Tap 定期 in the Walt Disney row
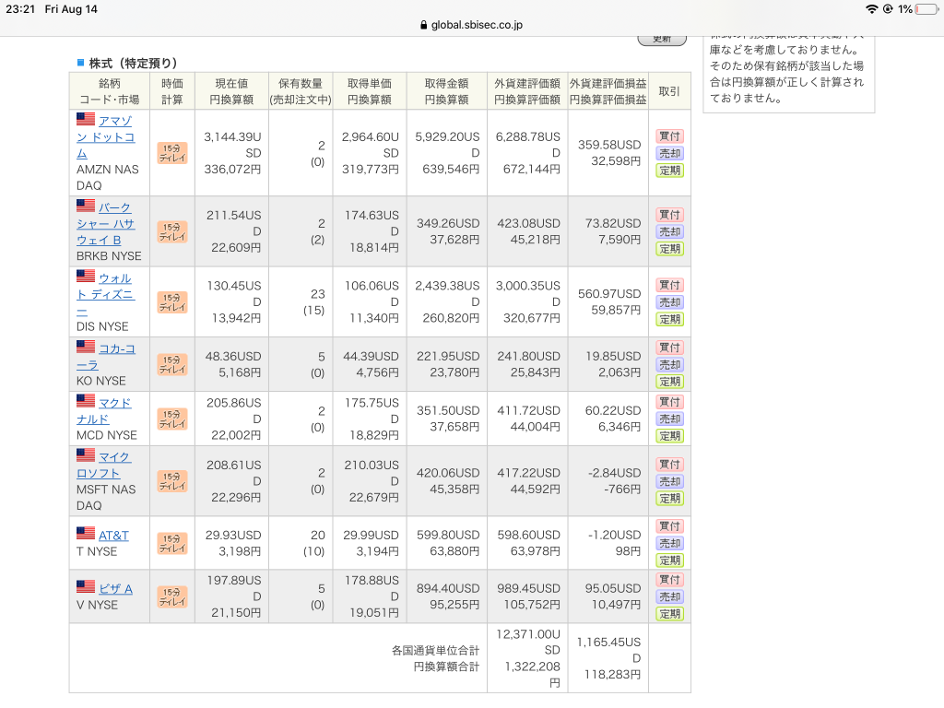Viewport: 944px width, 708px height. click(669, 319)
